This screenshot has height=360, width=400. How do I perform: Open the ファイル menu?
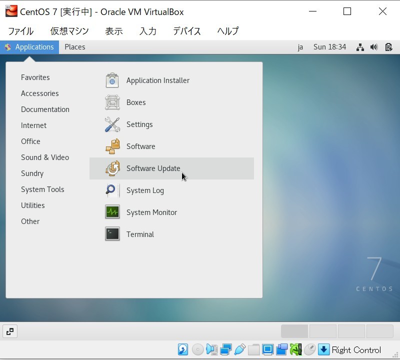click(20, 31)
